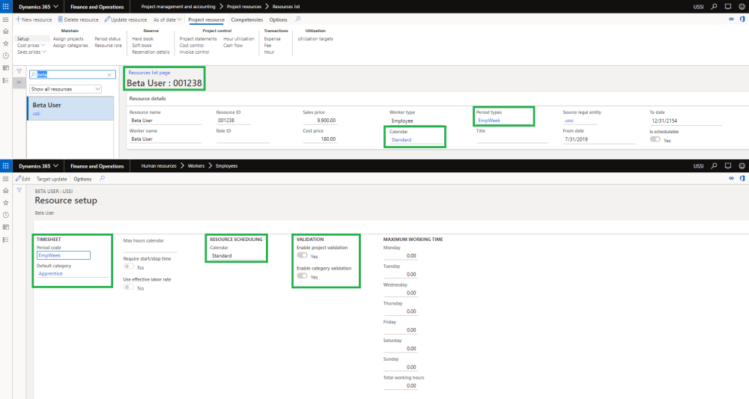Image resolution: width=749 pixels, height=399 pixels.
Task: Click Workers breadcrumb
Action: pyautogui.click(x=195, y=166)
